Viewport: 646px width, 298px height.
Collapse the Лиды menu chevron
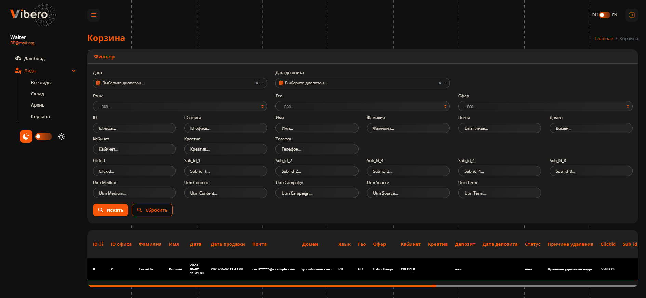(73, 71)
